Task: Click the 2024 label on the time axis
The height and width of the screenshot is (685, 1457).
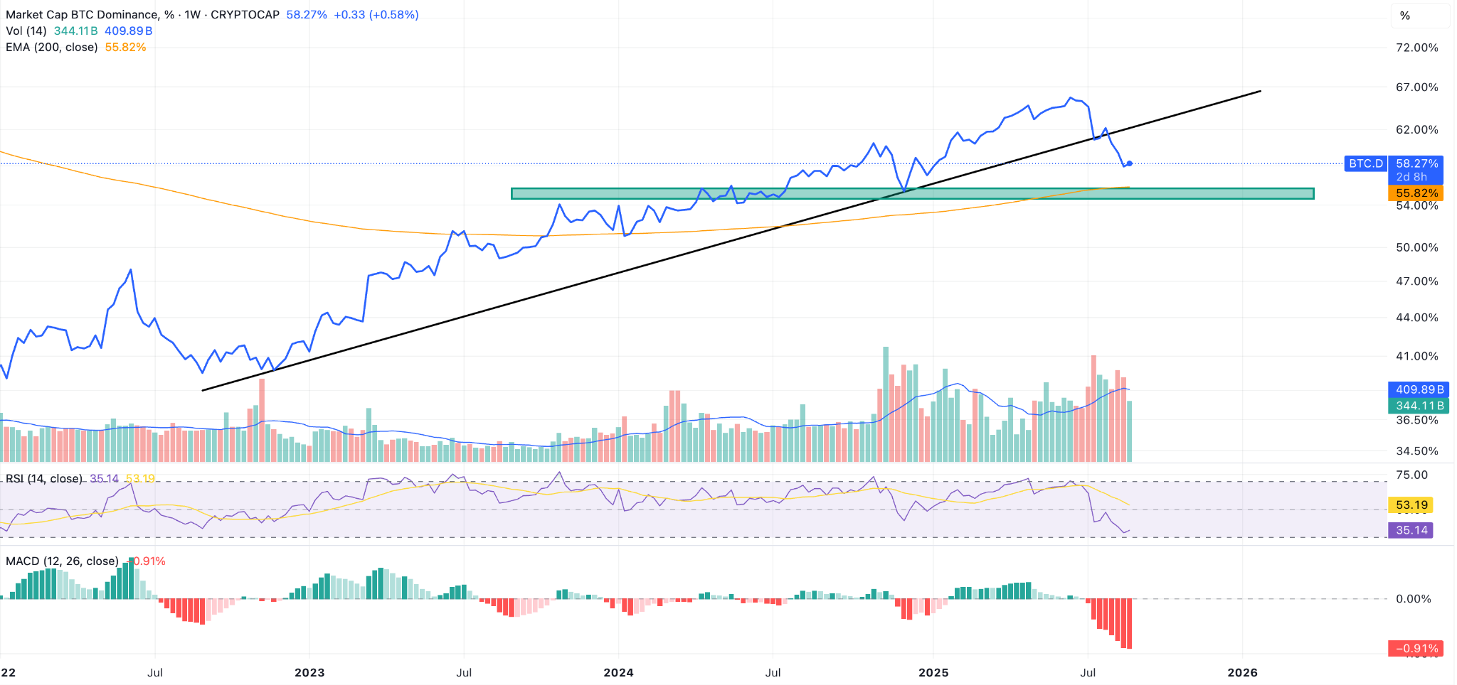Action: pos(618,672)
